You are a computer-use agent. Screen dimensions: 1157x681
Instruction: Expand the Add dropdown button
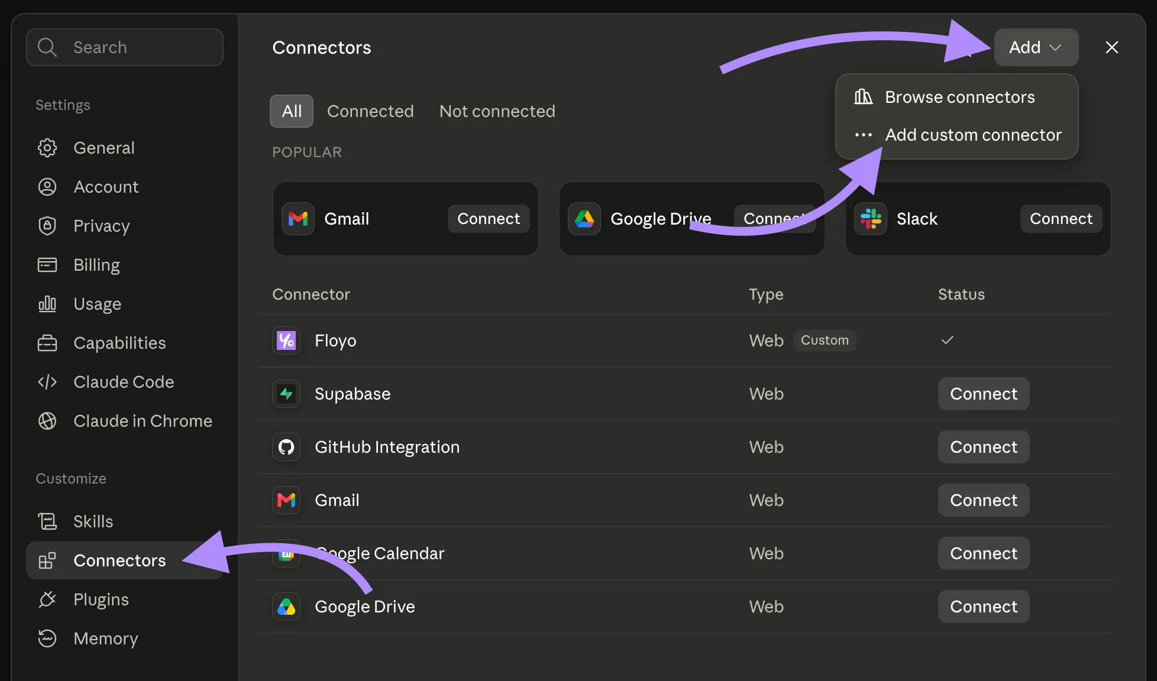1036,47
